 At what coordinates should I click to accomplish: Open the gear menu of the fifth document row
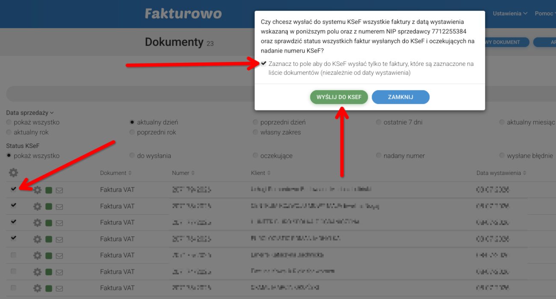(38, 255)
